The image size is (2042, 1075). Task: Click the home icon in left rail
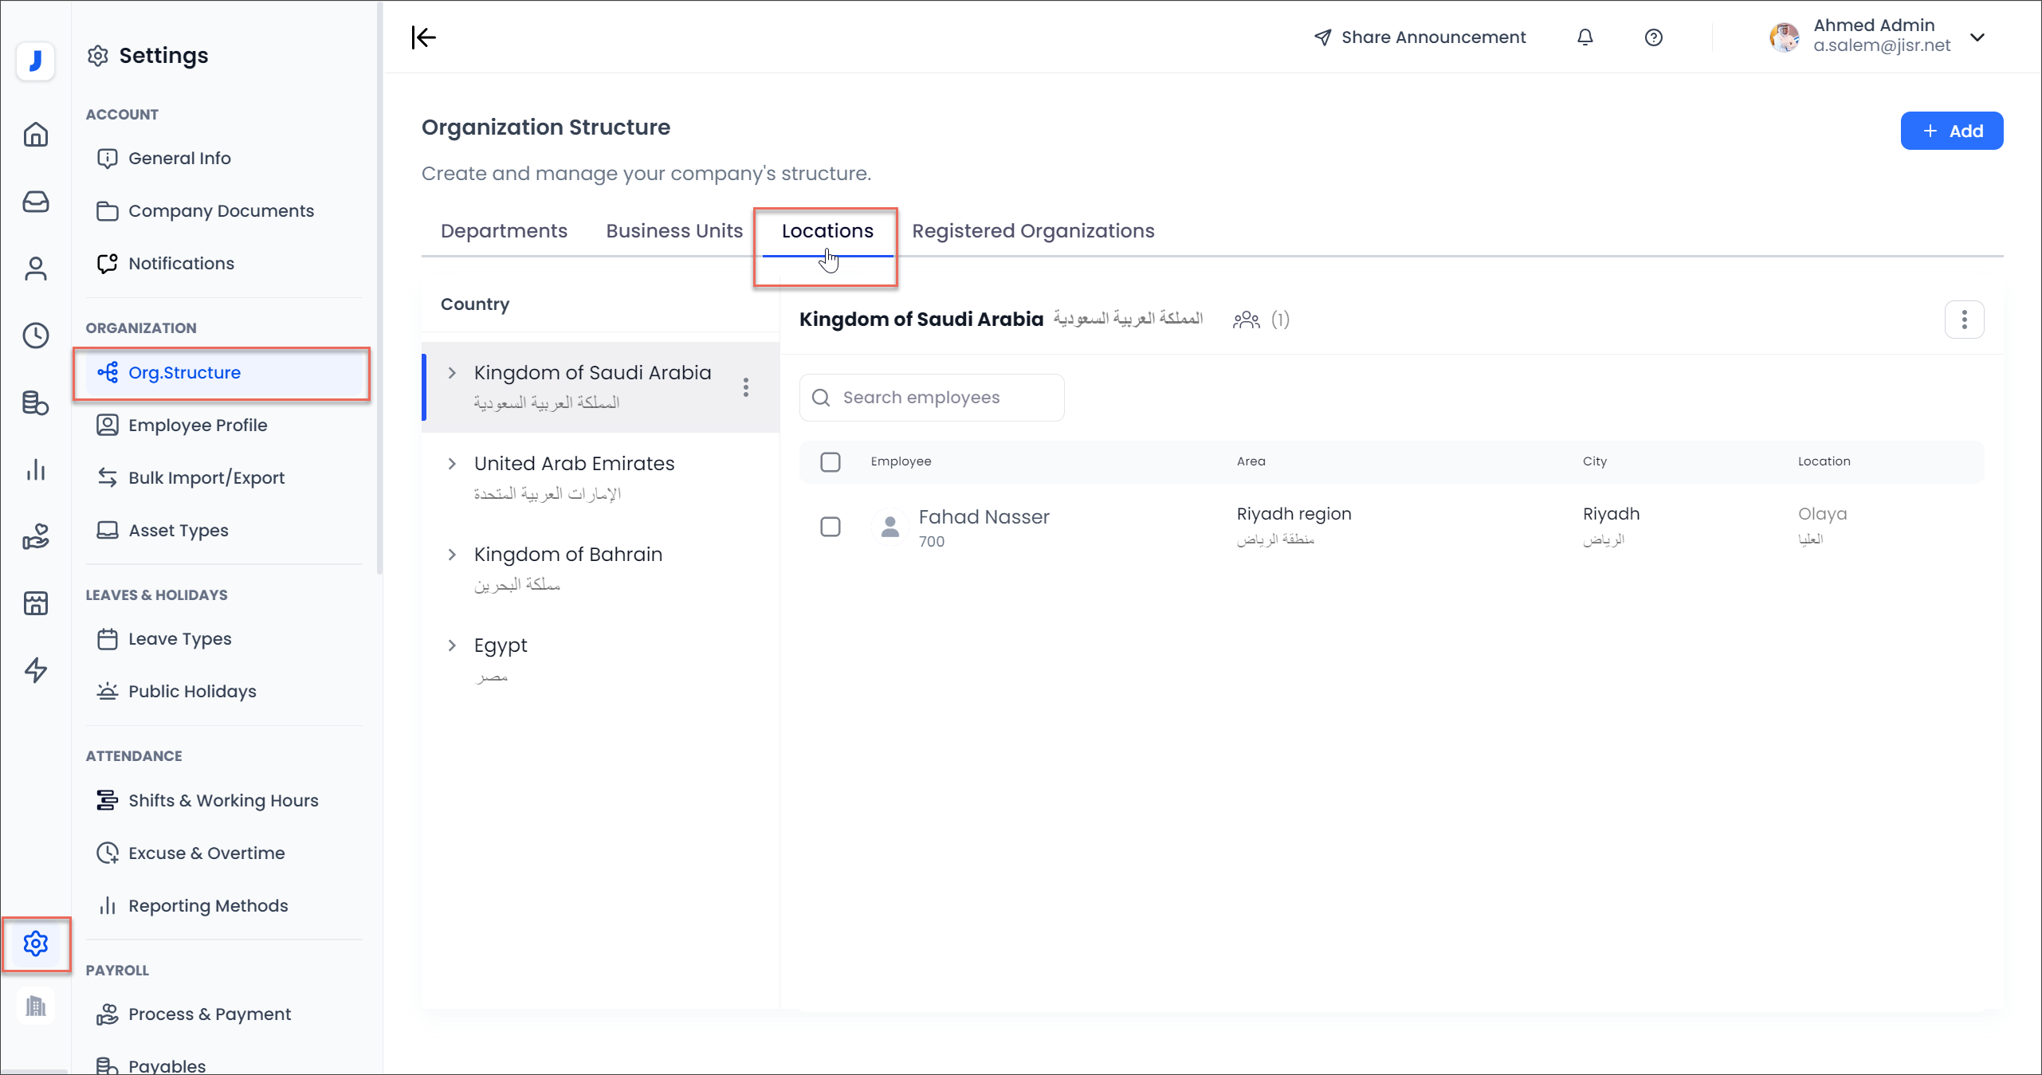coord(35,135)
